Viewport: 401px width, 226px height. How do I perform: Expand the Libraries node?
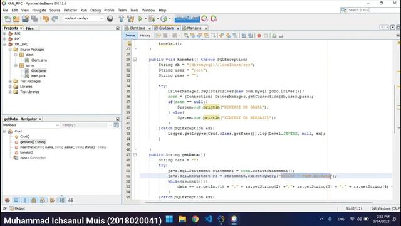10,87
